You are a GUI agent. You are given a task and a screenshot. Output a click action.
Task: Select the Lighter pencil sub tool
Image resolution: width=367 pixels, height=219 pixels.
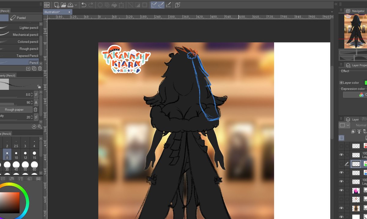click(x=20, y=28)
